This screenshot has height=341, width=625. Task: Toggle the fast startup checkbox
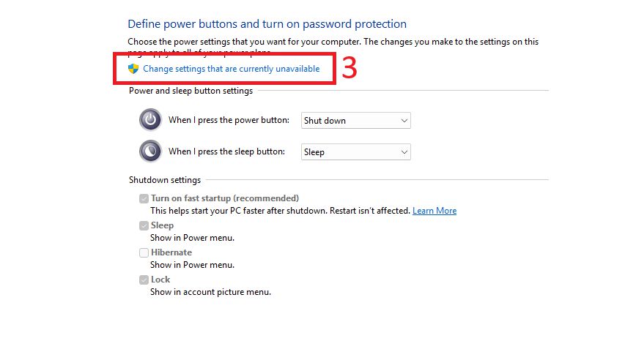coord(144,198)
